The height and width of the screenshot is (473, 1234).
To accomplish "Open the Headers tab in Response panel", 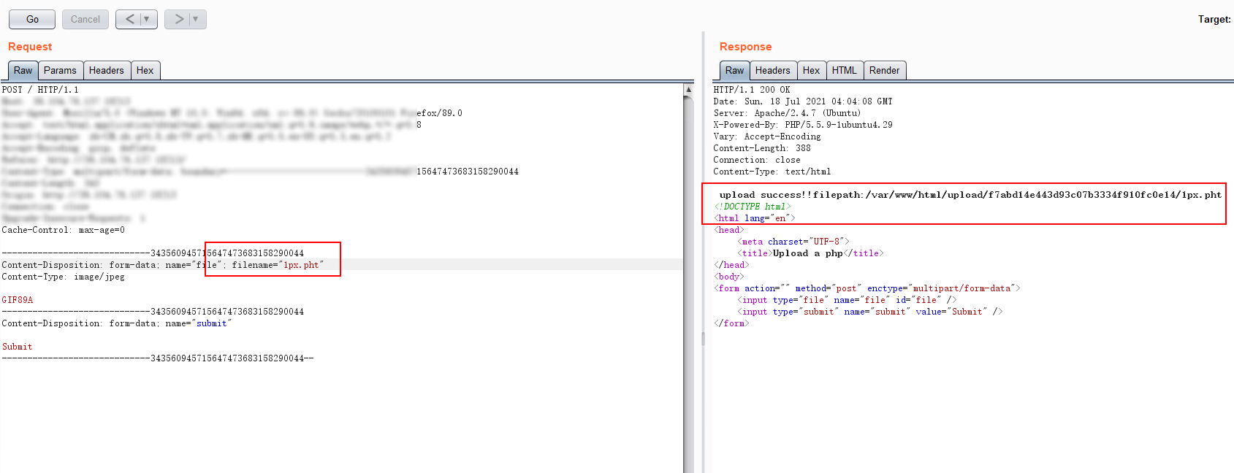I will [x=772, y=70].
